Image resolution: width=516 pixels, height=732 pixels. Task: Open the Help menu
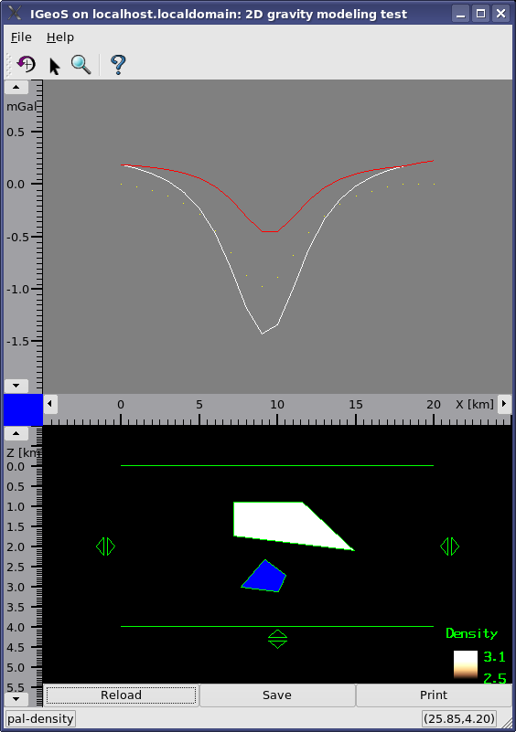click(60, 37)
